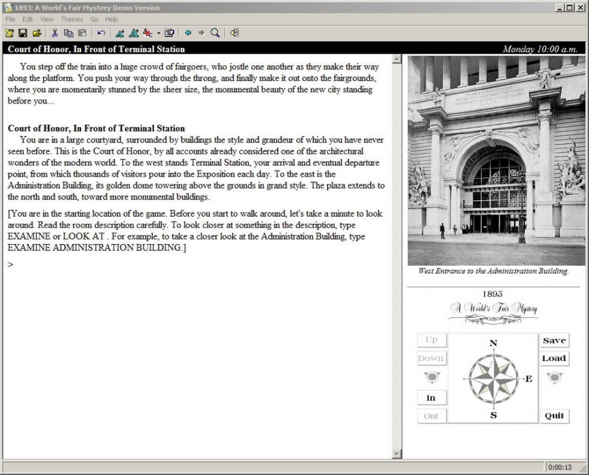Open the Help menu

(x=111, y=19)
